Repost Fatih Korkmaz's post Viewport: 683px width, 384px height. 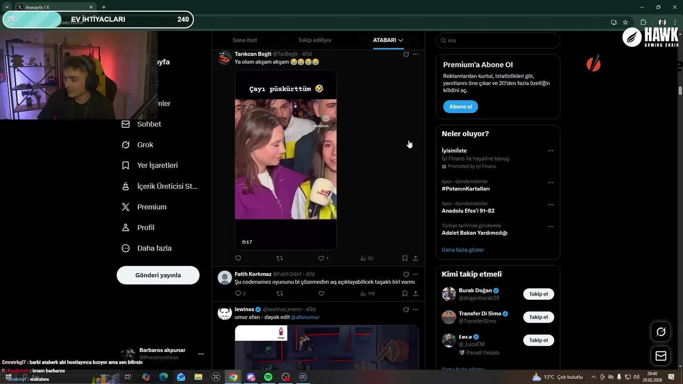coord(280,293)
